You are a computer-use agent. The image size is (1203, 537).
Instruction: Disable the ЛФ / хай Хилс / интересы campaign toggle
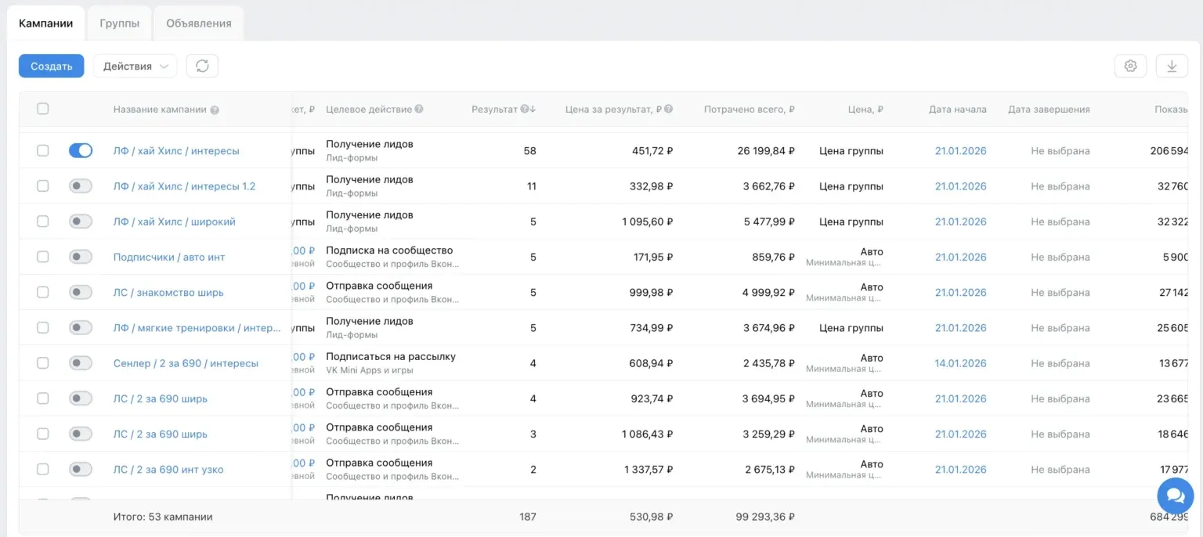pos(81,150)
